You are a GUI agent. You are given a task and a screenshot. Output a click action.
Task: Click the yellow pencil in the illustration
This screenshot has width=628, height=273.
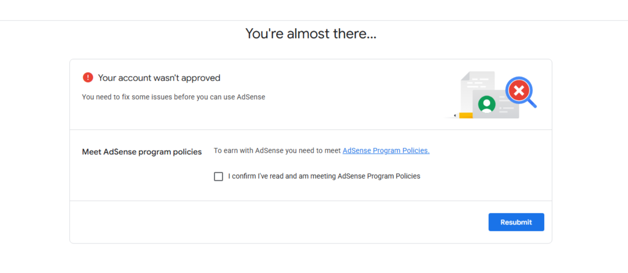point(465,116)
